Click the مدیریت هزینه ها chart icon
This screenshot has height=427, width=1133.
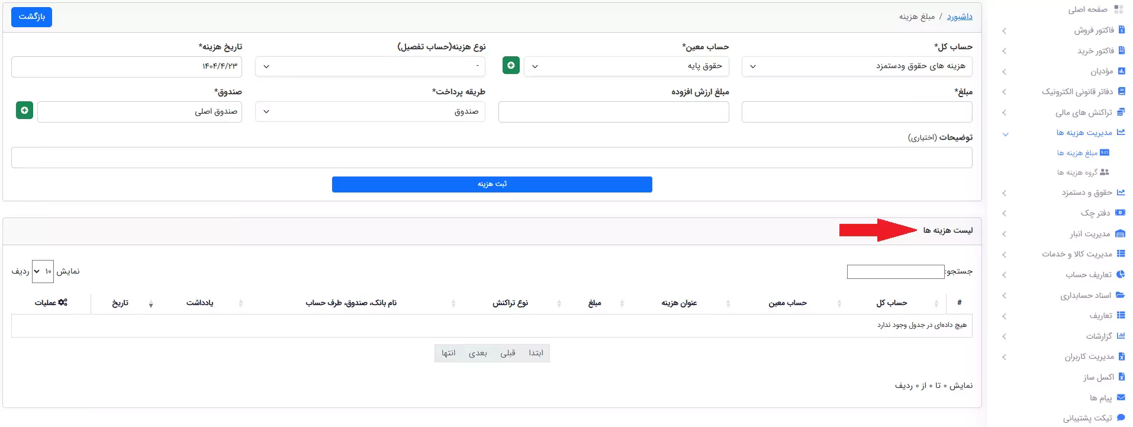coord(1121,132)
